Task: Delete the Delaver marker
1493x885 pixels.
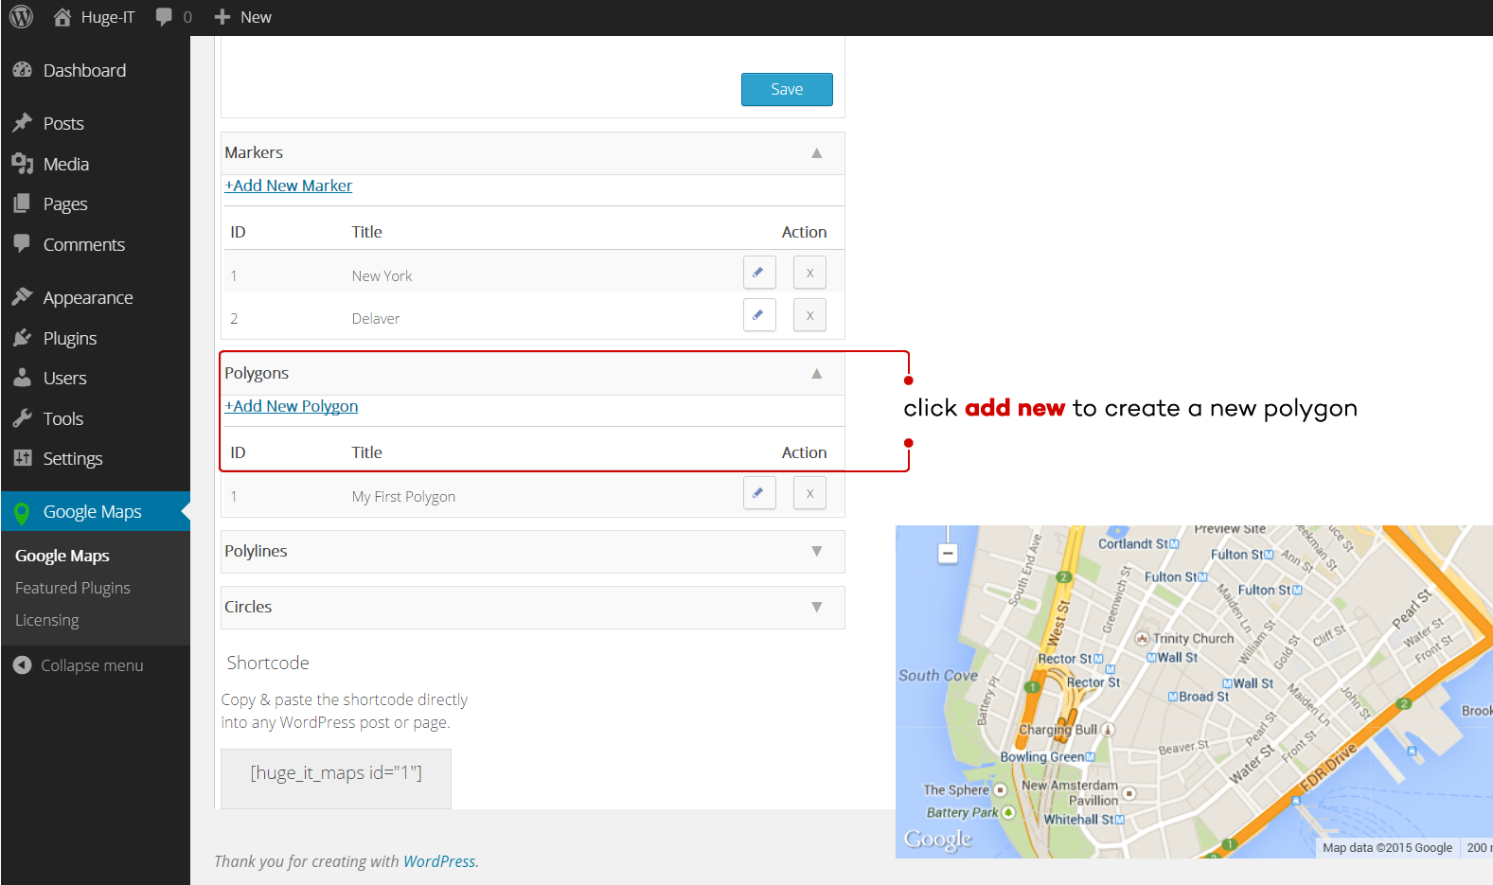Action: [x=809, y=315]
